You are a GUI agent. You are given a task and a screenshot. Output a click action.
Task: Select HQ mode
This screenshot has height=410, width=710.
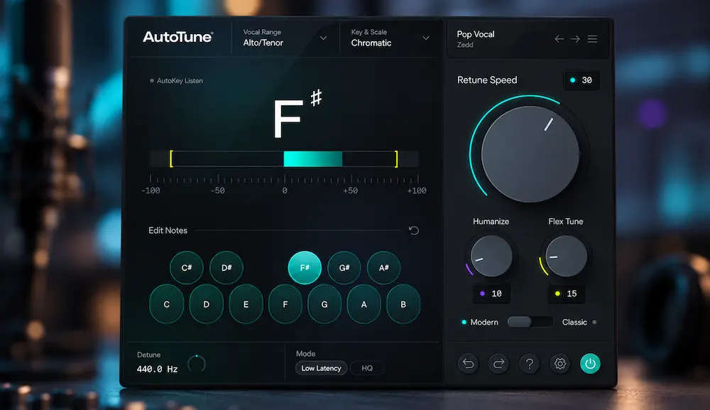367,368
